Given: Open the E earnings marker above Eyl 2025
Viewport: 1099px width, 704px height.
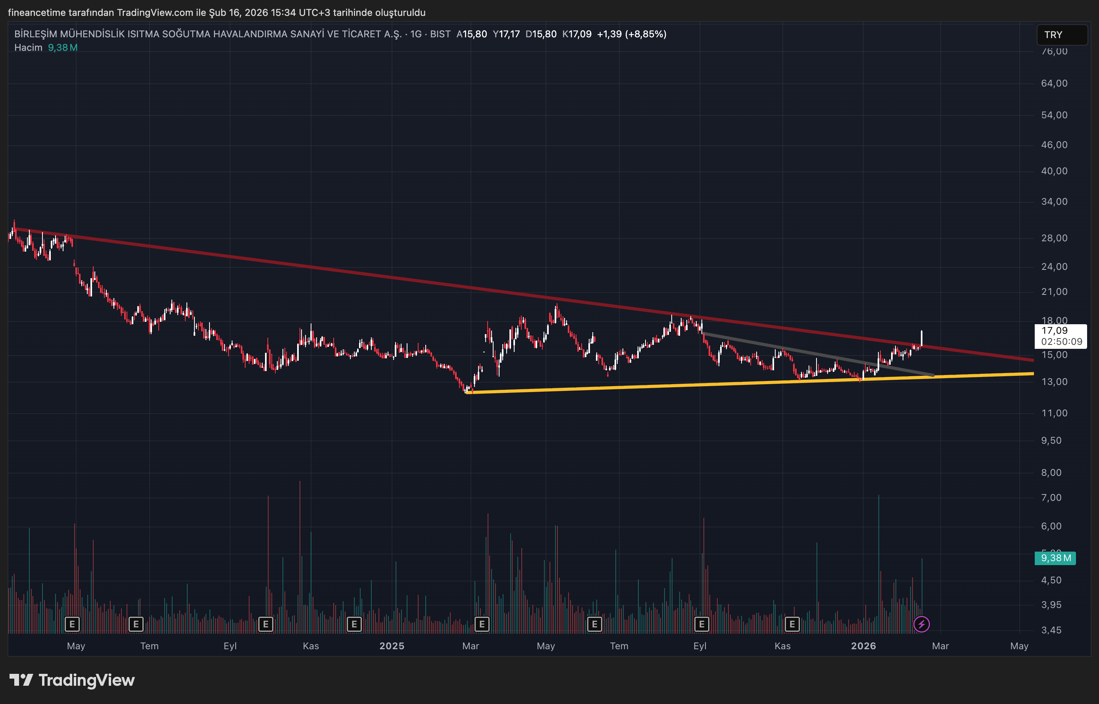Looking at the screenshot, I should [x=701, y=624].
